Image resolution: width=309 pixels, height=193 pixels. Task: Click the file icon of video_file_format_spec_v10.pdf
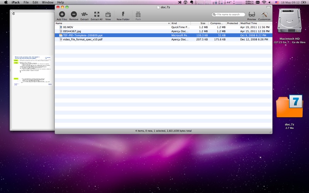(61, 39)
